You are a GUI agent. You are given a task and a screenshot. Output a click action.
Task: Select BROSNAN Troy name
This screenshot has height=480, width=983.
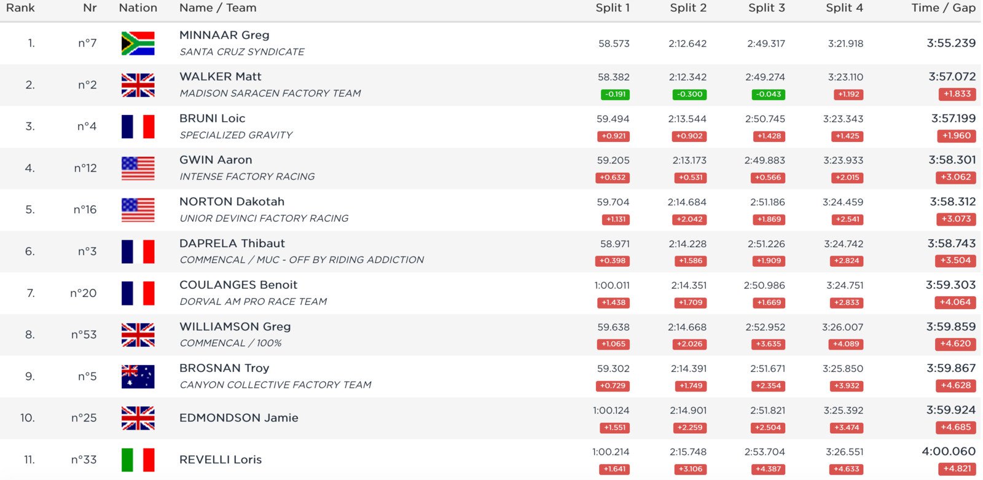point(224,368)
